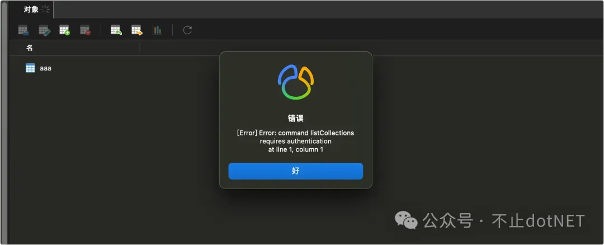Screen dimensions: 604x245
Task: Click the New Table green-plus icon
Action: pos(64,30)
